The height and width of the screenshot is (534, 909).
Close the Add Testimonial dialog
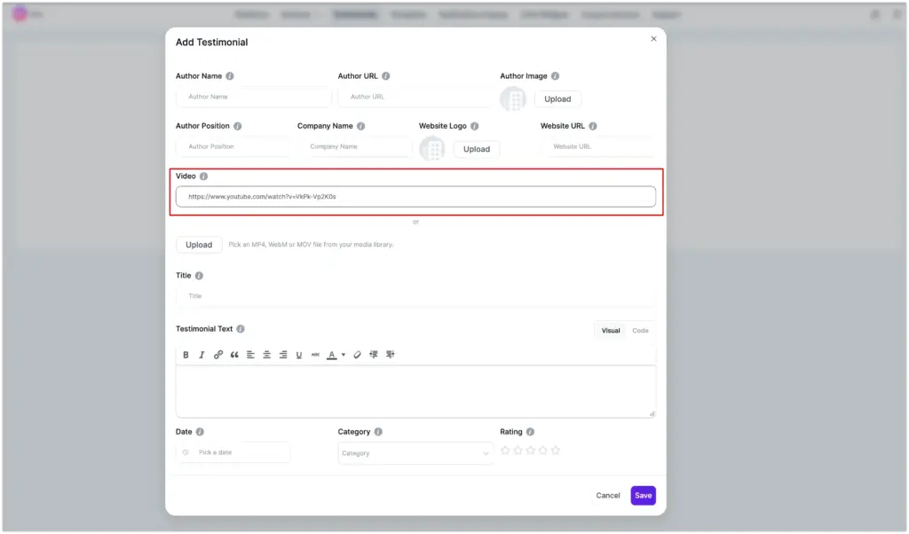tap(654, 39)
